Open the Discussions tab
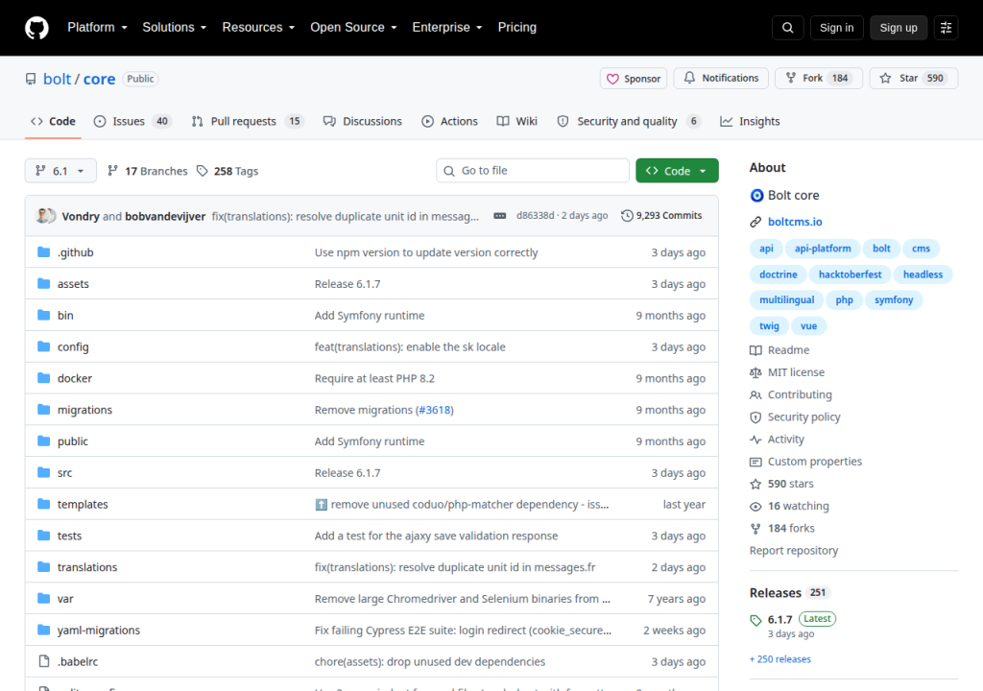Viewport: 983px width, 691px height. (x=362, y=121)
